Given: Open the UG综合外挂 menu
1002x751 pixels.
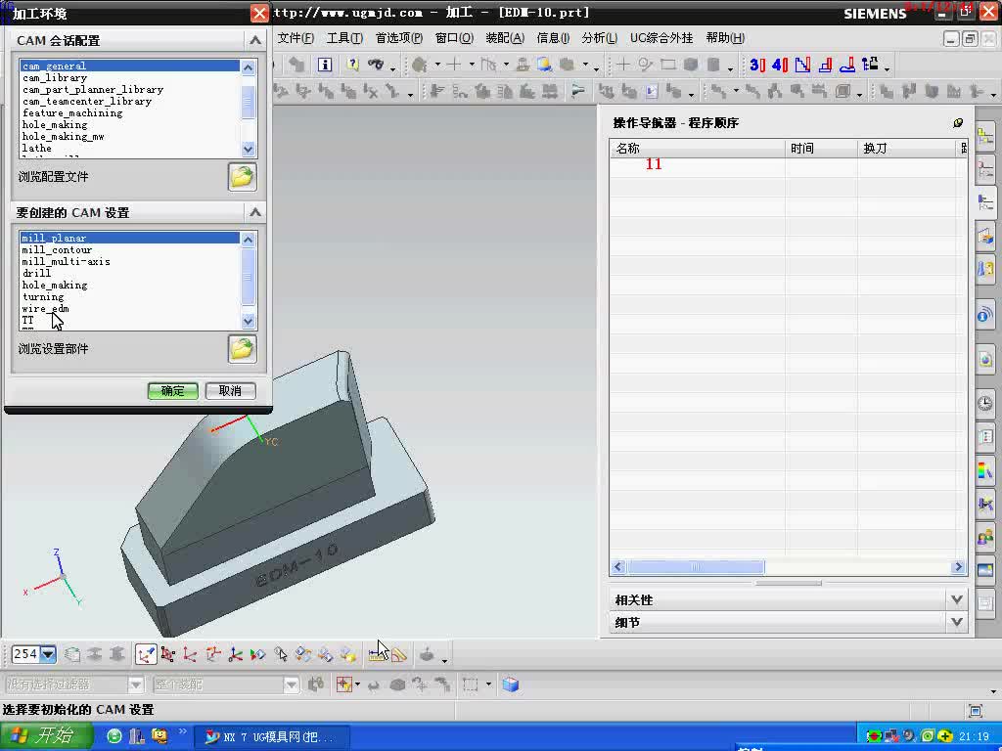Looking at the screenshot, I should point(661,38).
